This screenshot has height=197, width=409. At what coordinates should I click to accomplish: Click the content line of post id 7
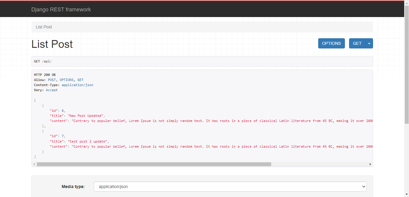pos(211,146)
